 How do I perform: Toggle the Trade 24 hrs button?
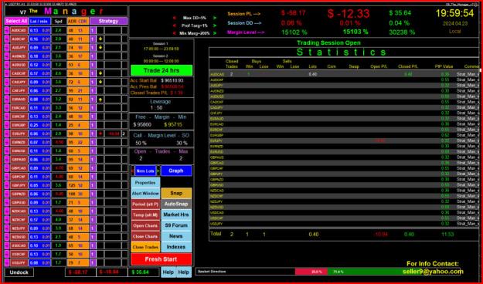pos(162,70)
